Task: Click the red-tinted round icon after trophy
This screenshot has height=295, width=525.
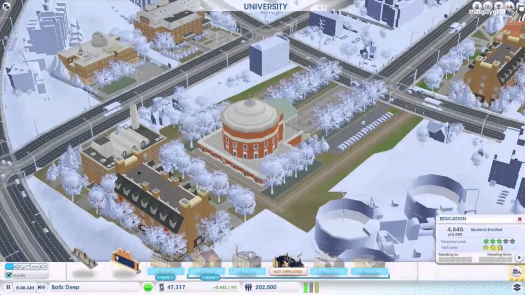Action: (x=509, y=6)
